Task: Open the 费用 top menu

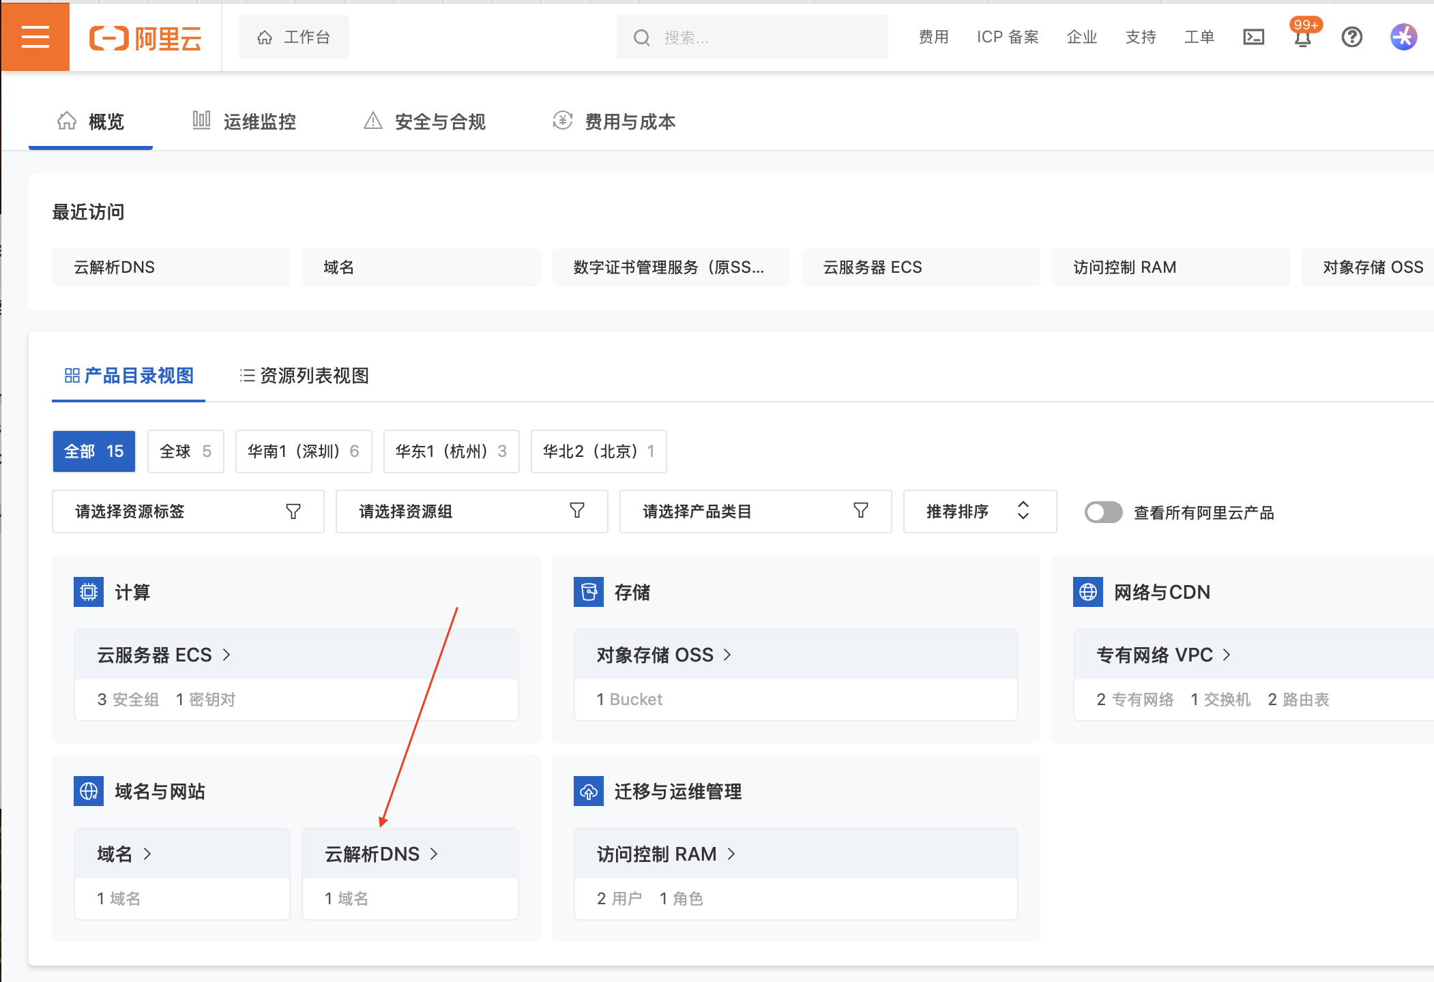Action: (933, 37)
